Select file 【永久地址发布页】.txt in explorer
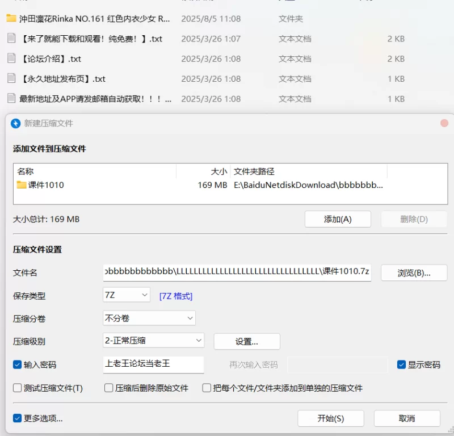 point(63,79)
